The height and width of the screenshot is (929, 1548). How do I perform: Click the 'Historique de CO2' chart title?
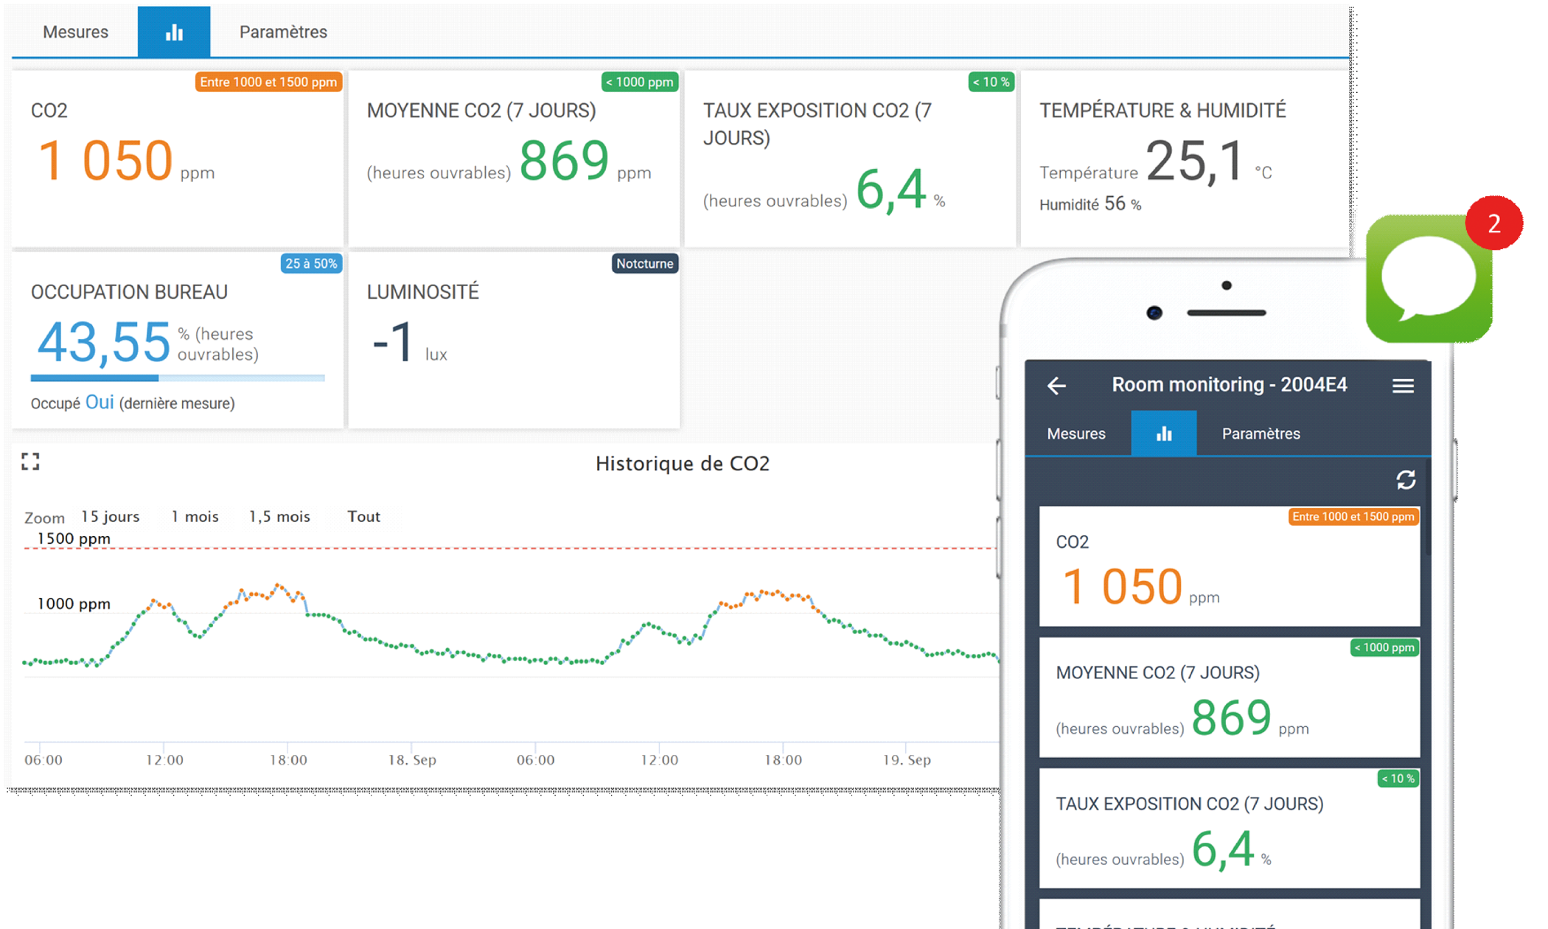683,463
